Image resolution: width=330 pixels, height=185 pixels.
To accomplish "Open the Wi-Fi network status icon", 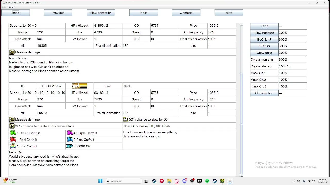I will point(310,181).
